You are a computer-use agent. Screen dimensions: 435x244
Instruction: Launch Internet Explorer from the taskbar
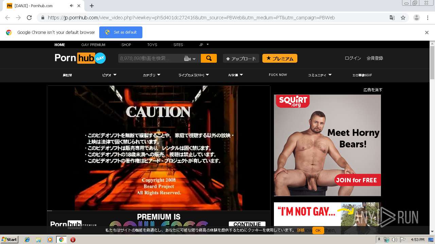(27, 240)
